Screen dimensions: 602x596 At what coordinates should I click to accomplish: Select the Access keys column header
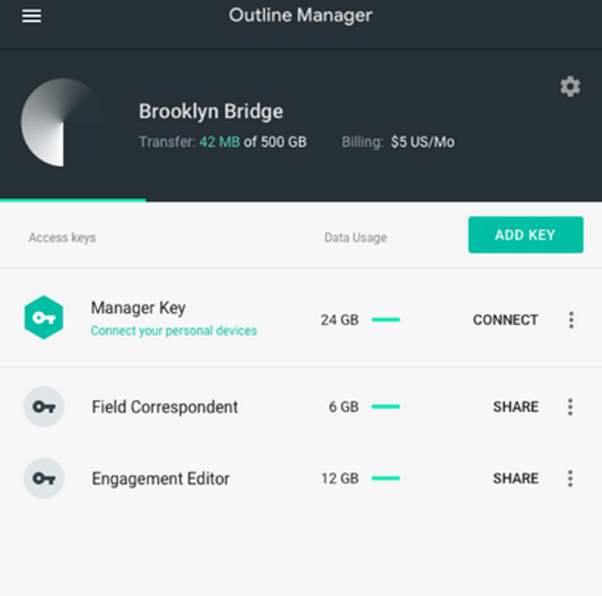(62, 237)
